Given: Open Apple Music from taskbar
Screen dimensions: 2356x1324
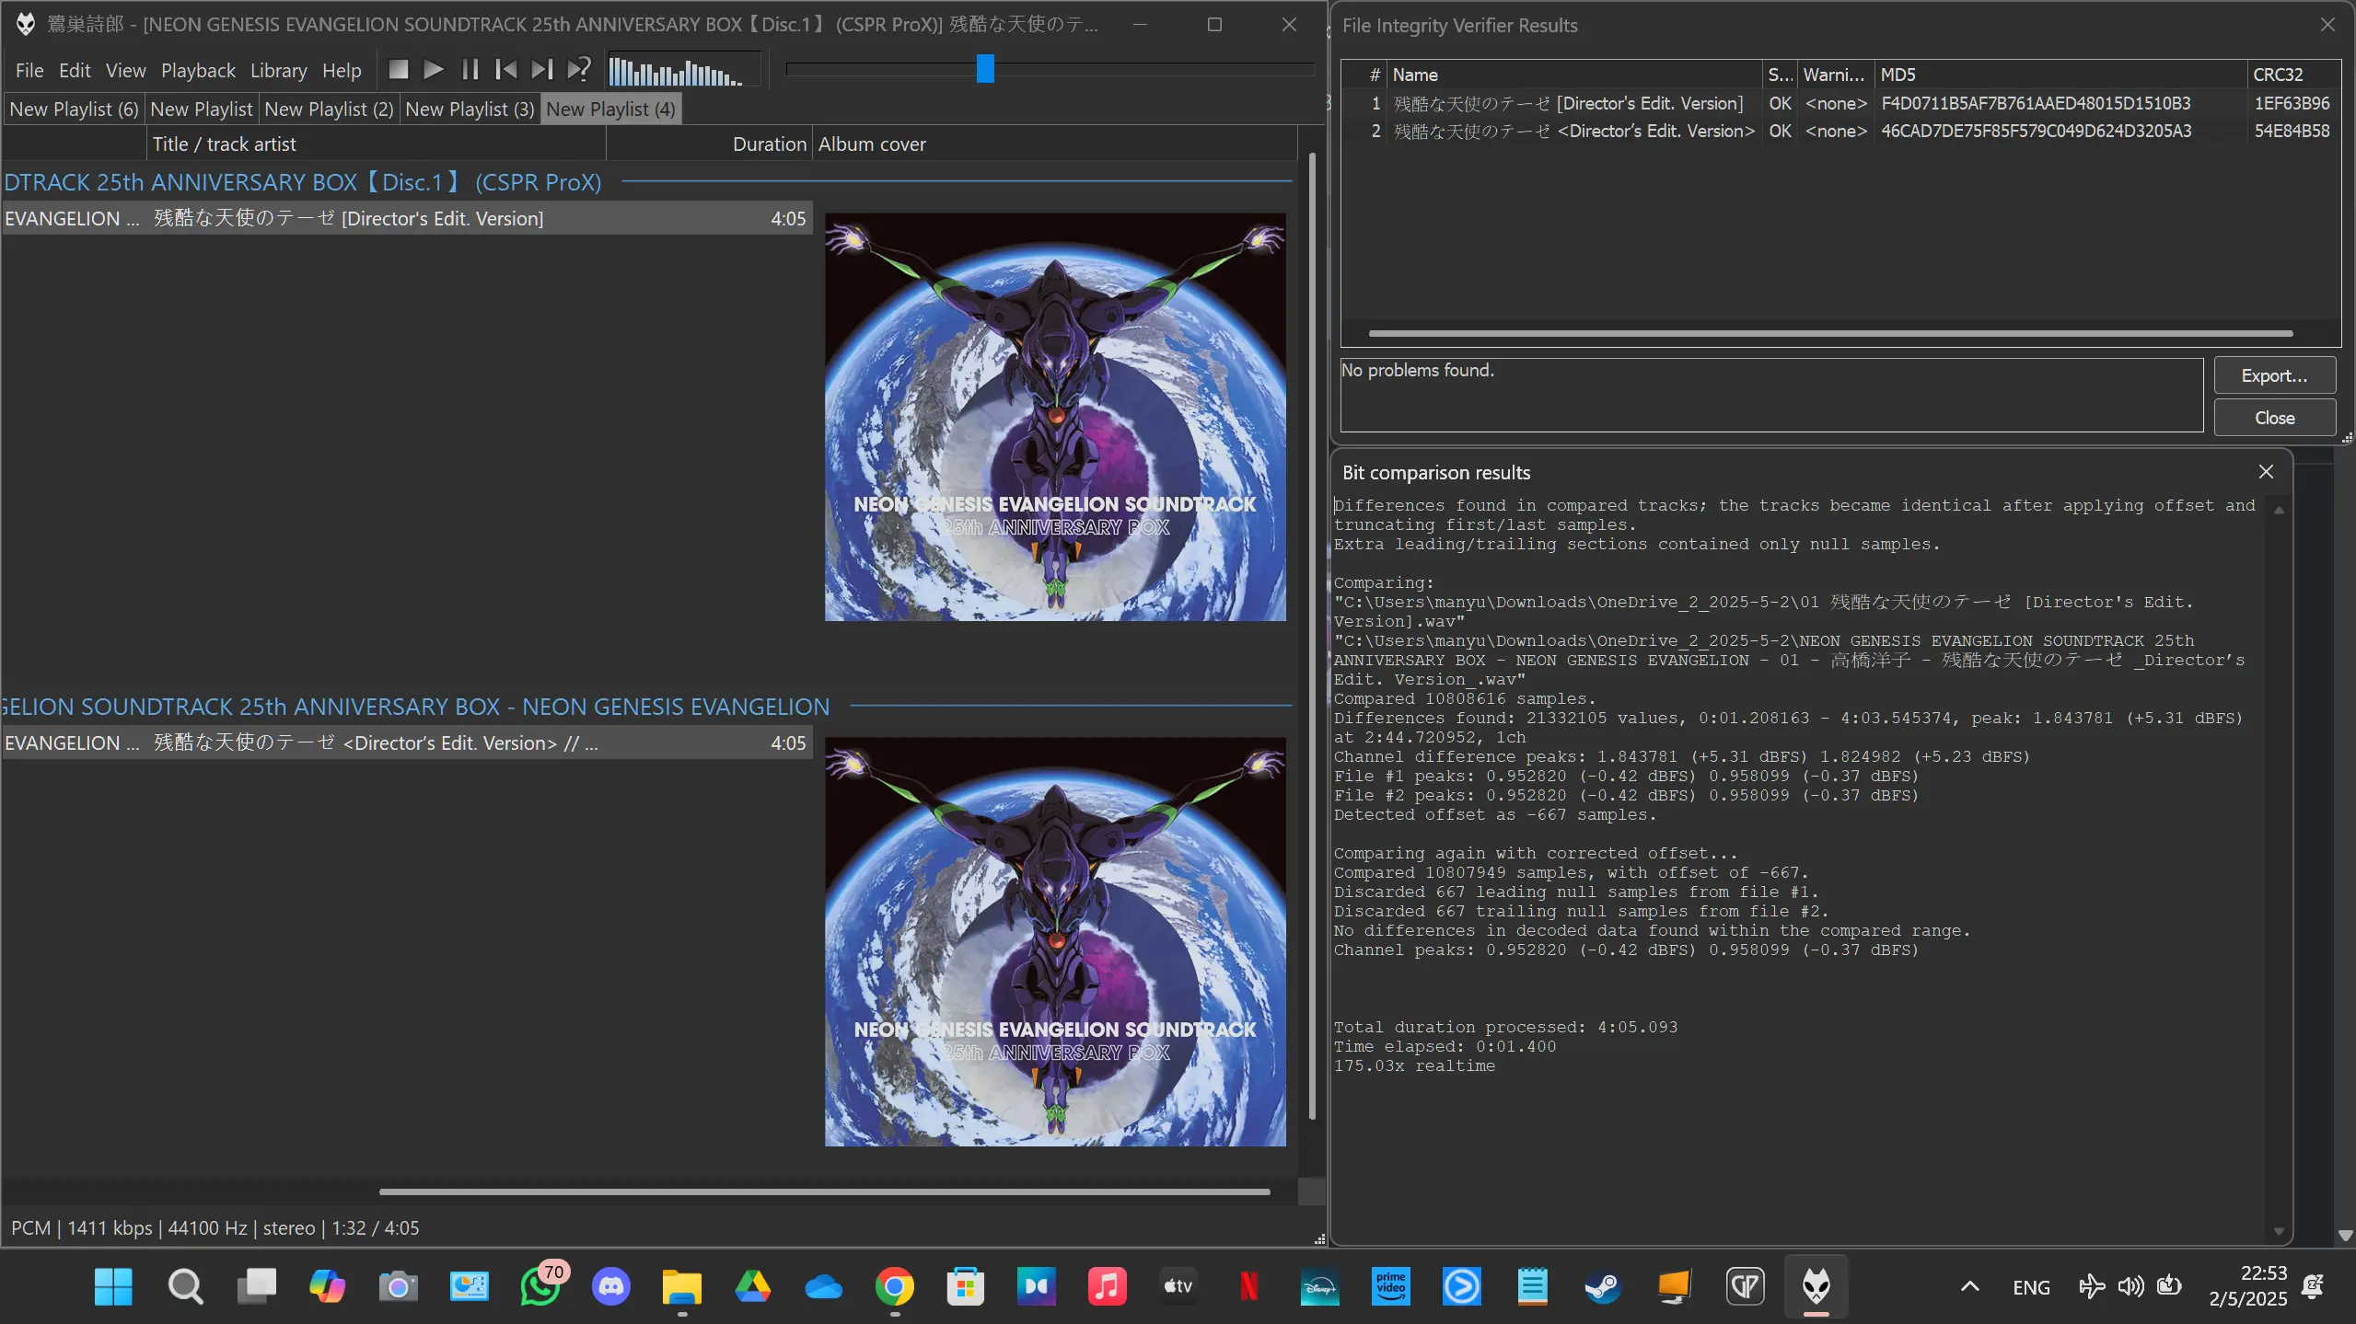Looking at the screenshot, I should coord(1108,1286).
